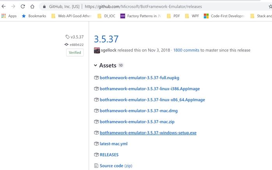Click the tag icon next to v3.5.37
This screenshot has width=272, height=170.
[67, 37]
